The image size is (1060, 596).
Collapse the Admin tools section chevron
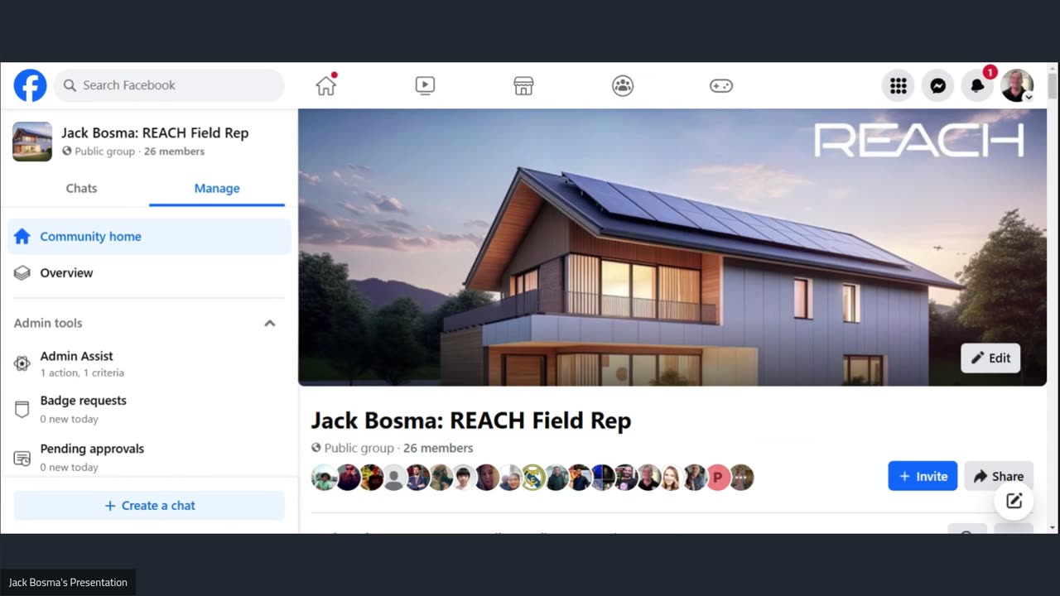[x=270, y=323]
